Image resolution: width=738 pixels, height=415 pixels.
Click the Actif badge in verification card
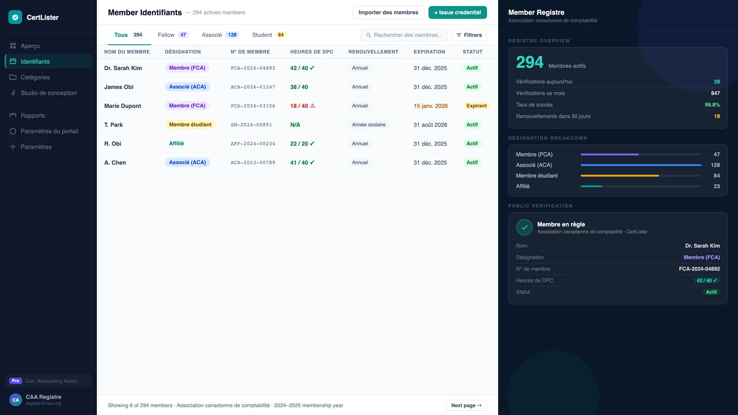711,292
